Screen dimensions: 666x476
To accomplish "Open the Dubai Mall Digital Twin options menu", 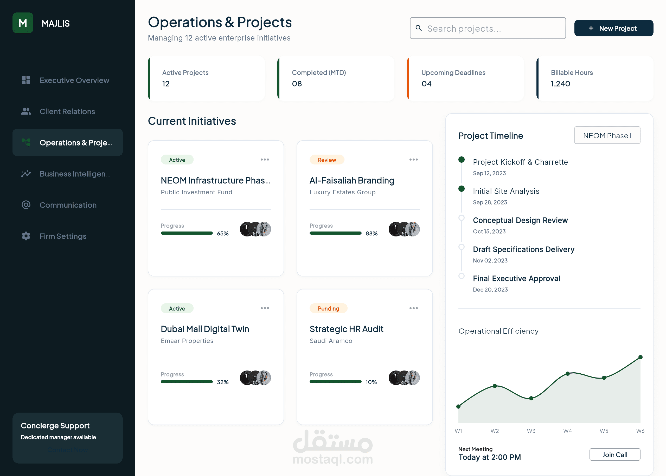I will [265, 308].
